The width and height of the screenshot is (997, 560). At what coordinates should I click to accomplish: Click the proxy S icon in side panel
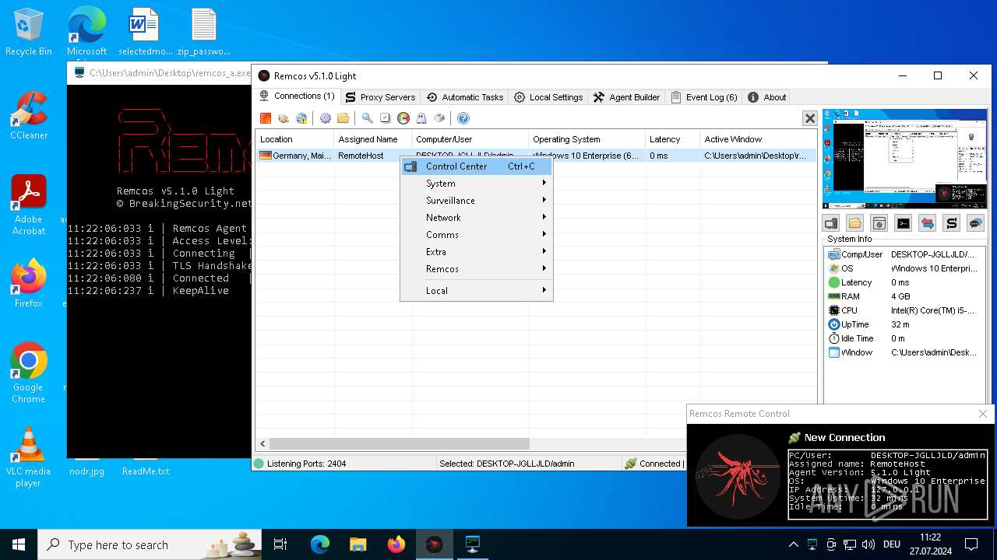952,223
